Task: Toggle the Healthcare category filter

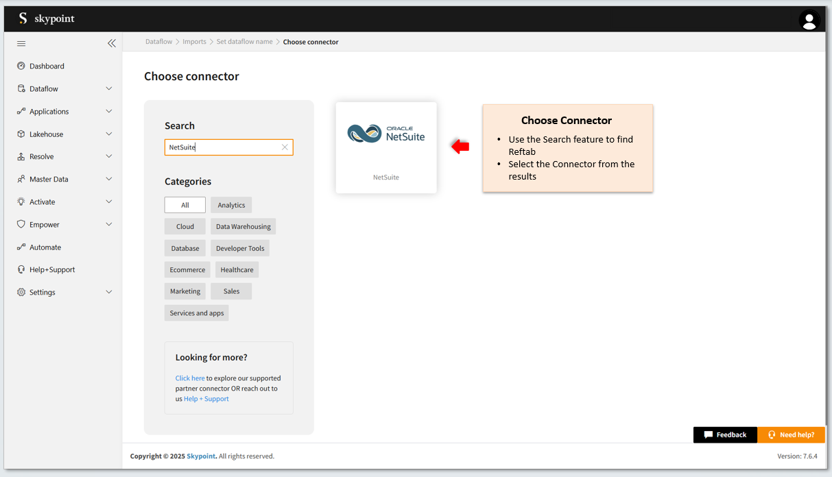Action: click(x=237, y=270)
